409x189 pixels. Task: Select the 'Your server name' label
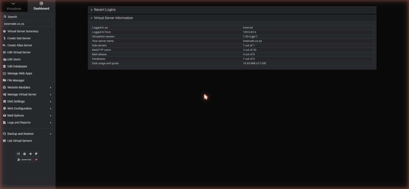coord(103,41)
